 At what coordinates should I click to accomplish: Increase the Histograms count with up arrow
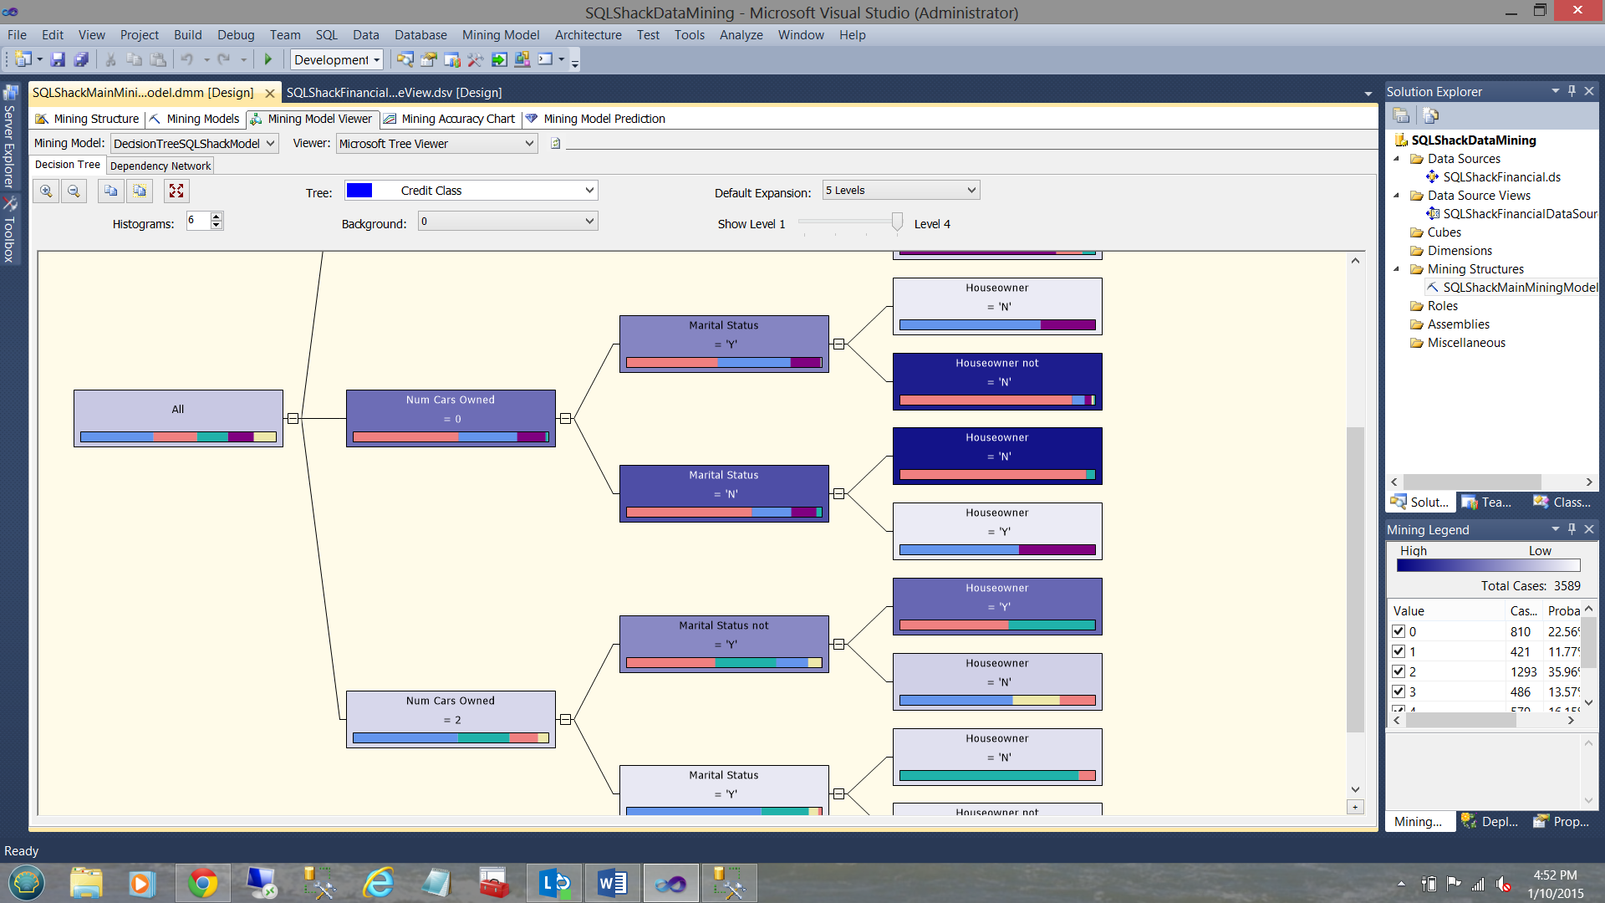(217, 217)
